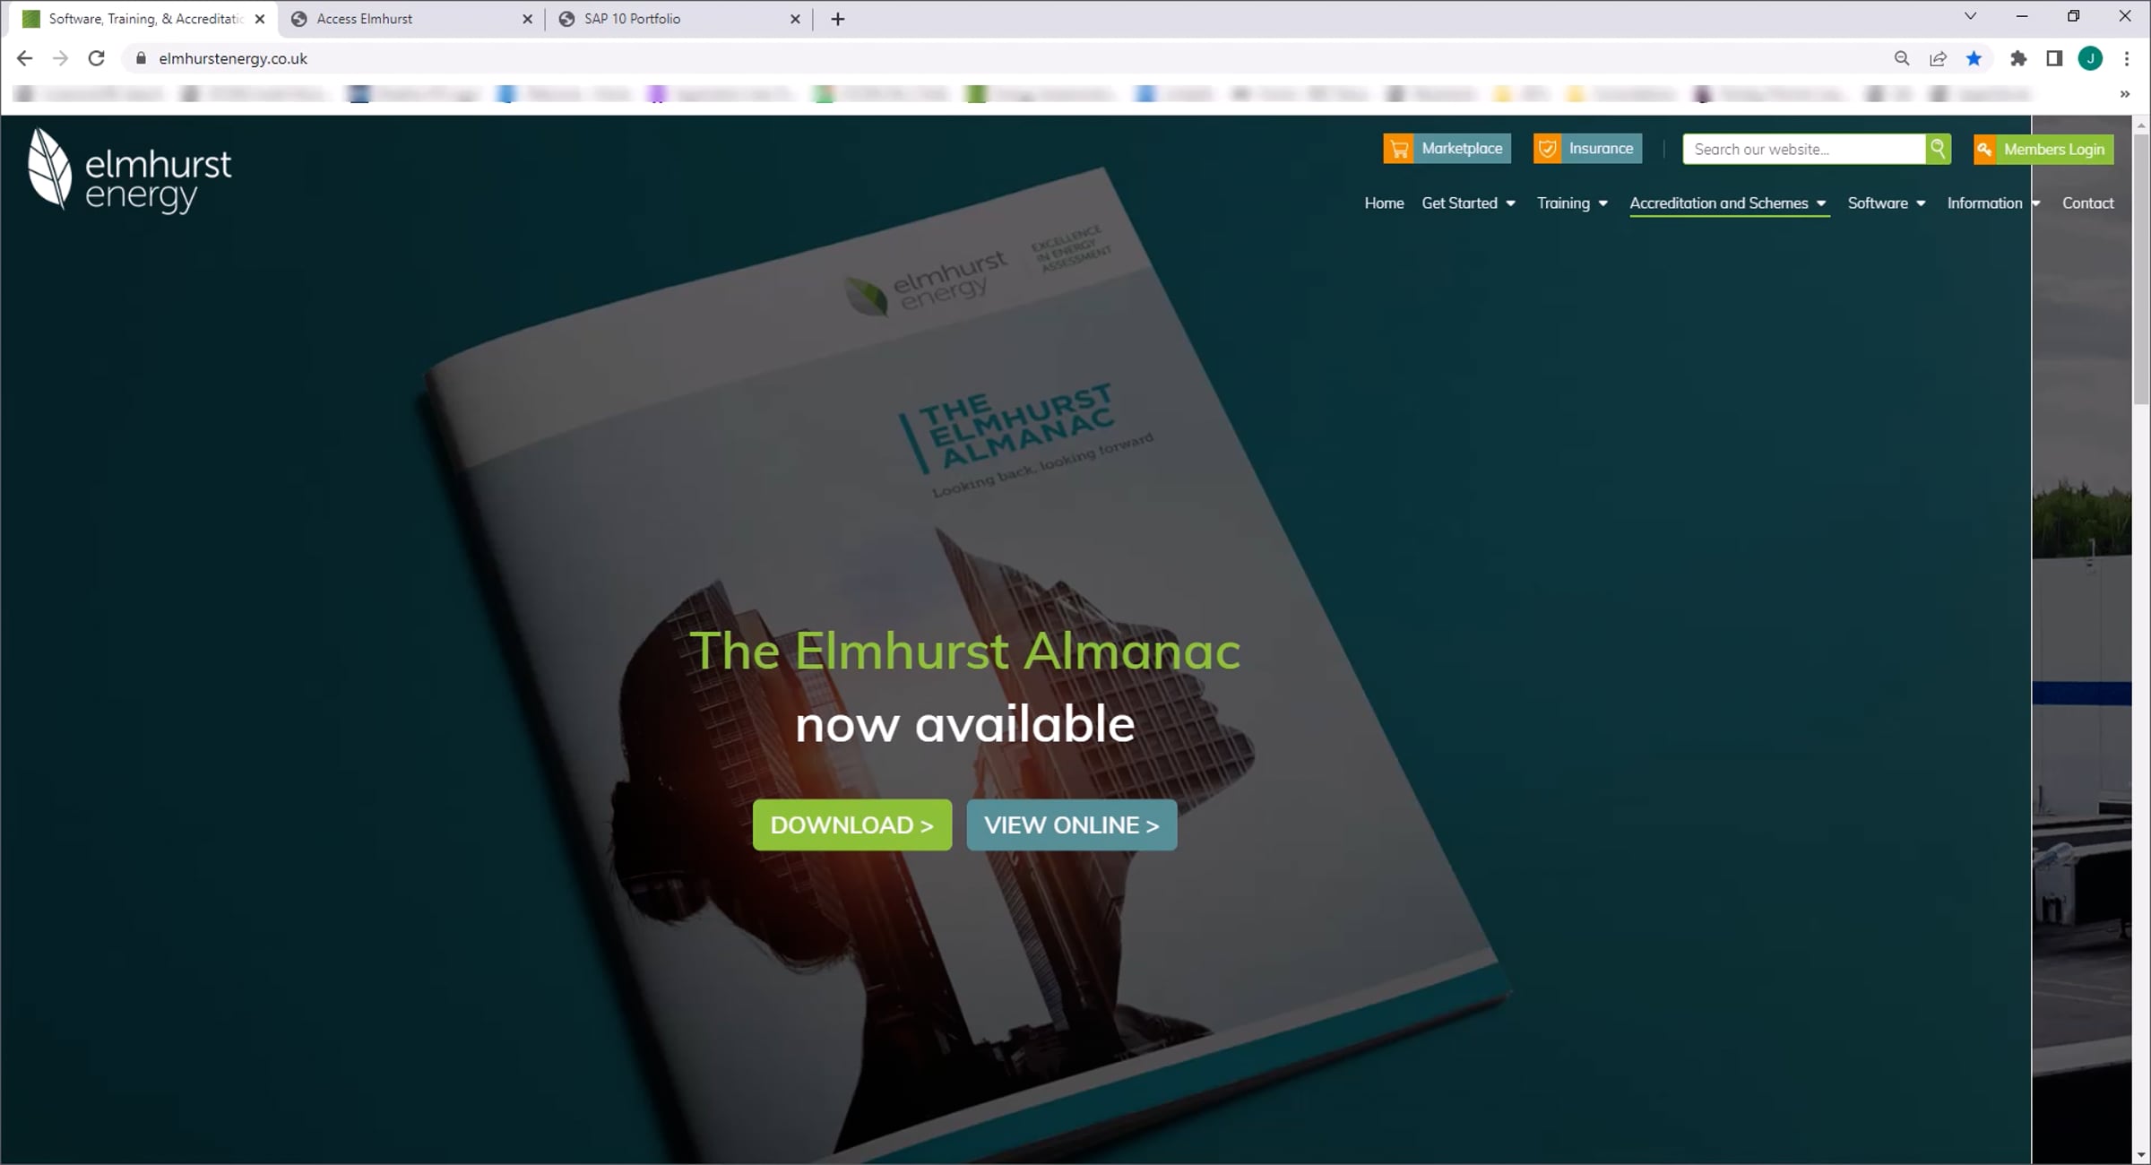The image size is (2151, 1165).
Task: Open the Chrome three-dot menu
Action: coord(2126,58)
